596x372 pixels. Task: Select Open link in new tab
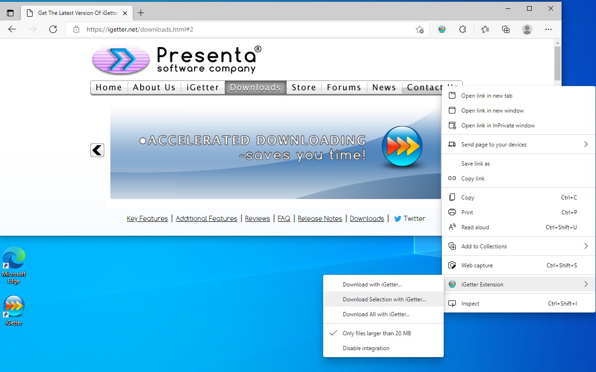pyautogui.click(x=518, y=95)
